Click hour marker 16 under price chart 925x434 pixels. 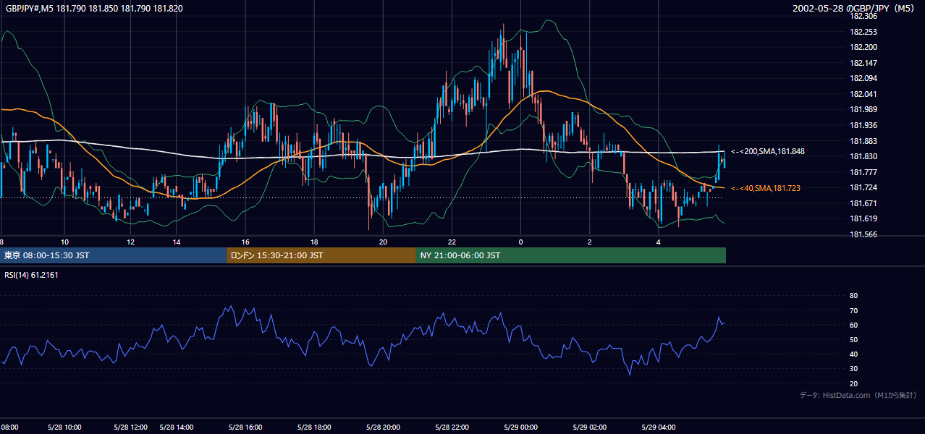245,242
